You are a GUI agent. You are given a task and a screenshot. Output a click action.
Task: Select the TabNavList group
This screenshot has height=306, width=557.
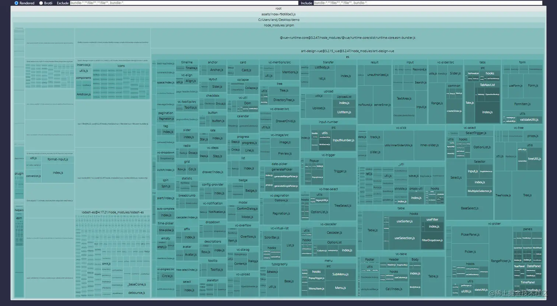pos(487,85)
